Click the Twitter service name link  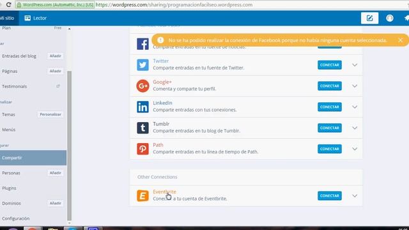[x=160, y=61]
